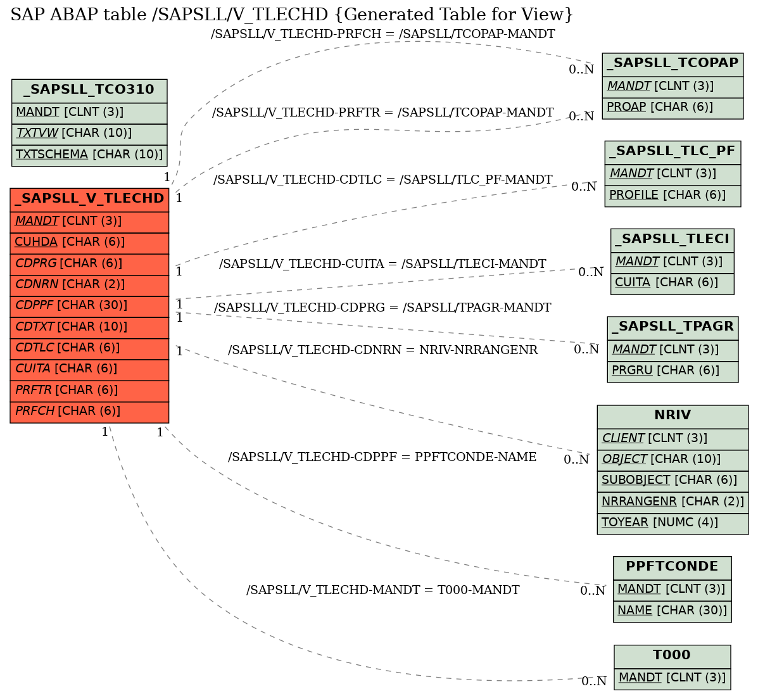This screenshot has height=696, width=758.
Task: Select SUBOBJECT [CHAR (6)] field
Action: click(x=673, y=481)
